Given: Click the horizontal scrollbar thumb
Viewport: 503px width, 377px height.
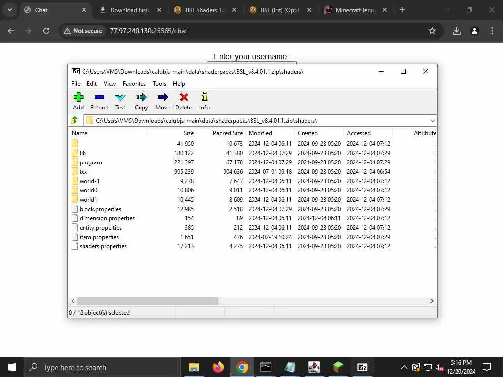Looking at the screenshot, I should pos(147,301).
